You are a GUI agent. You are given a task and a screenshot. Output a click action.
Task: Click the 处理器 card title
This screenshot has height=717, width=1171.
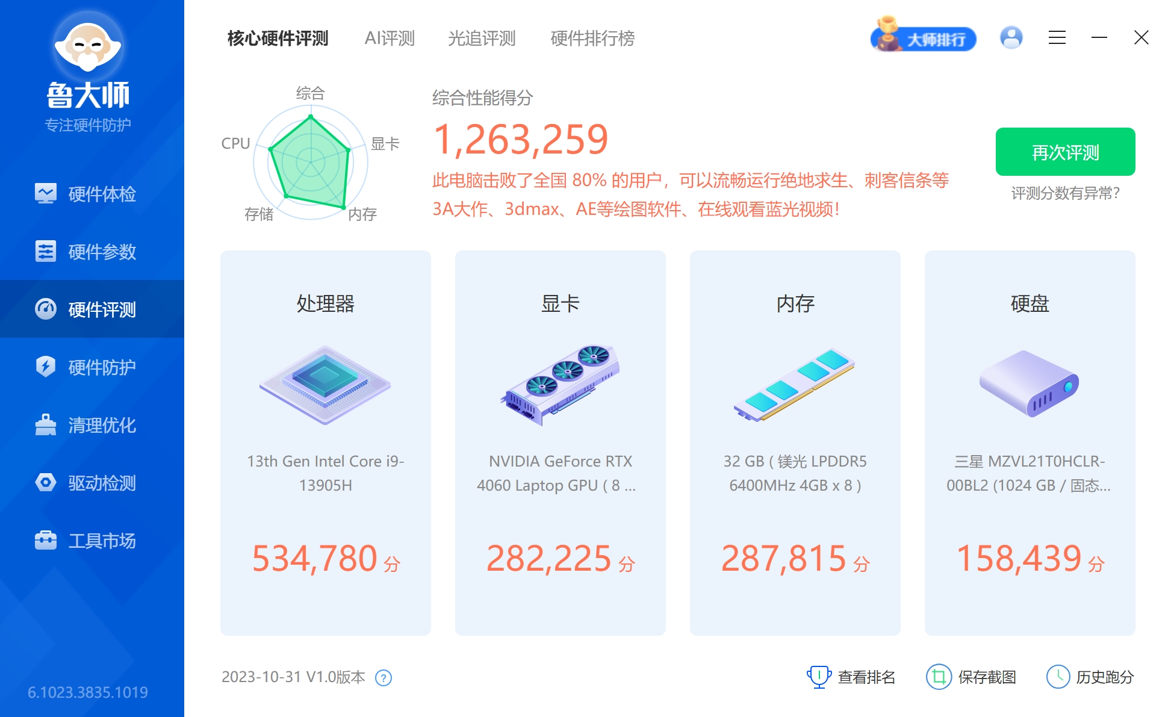326,303
